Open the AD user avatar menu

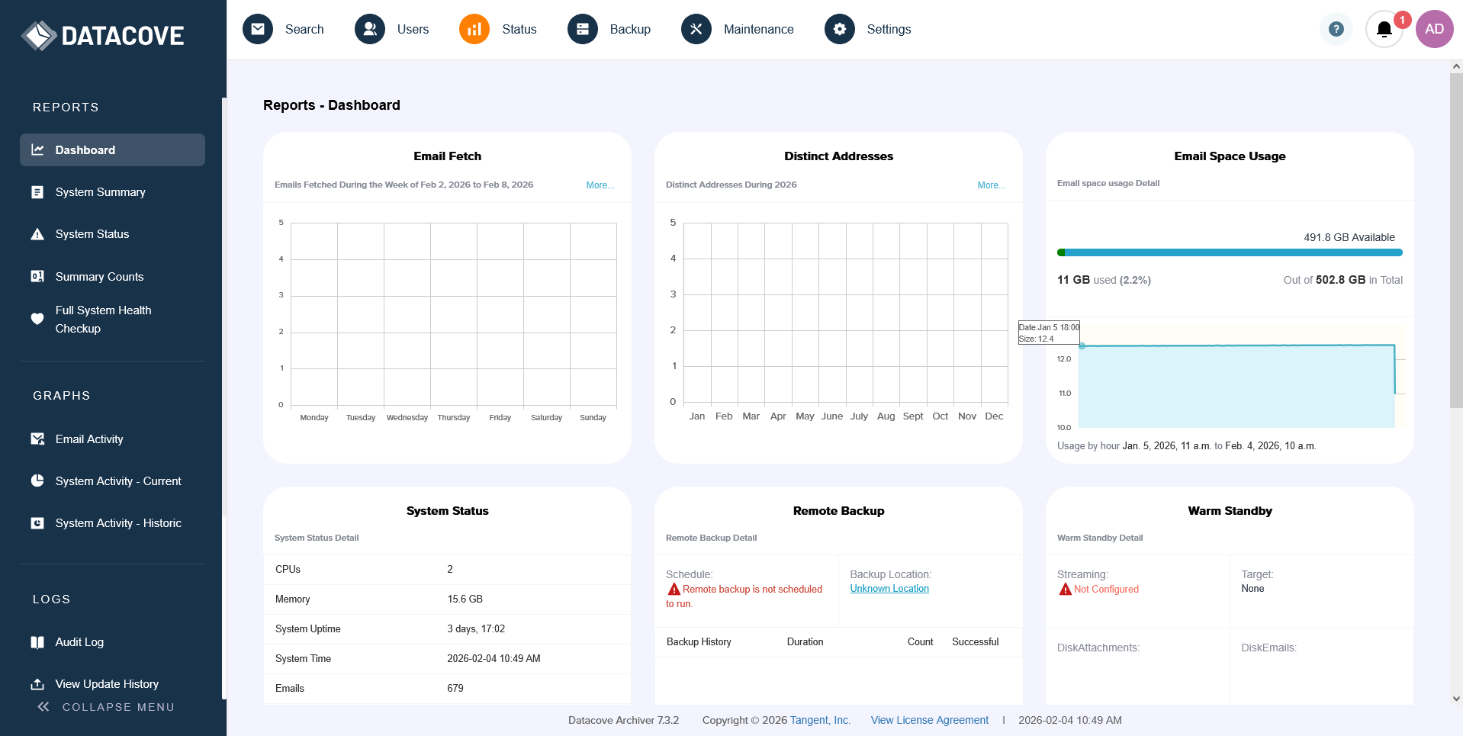1435,29
